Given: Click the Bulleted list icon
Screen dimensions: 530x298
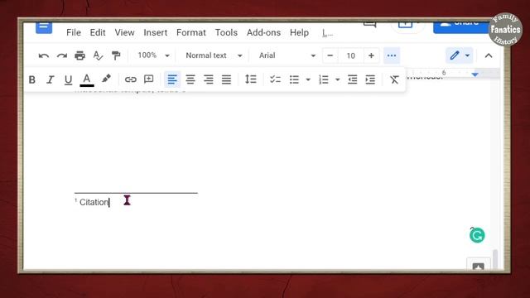Looking at the screenshot, I should (x=294, y=79).
